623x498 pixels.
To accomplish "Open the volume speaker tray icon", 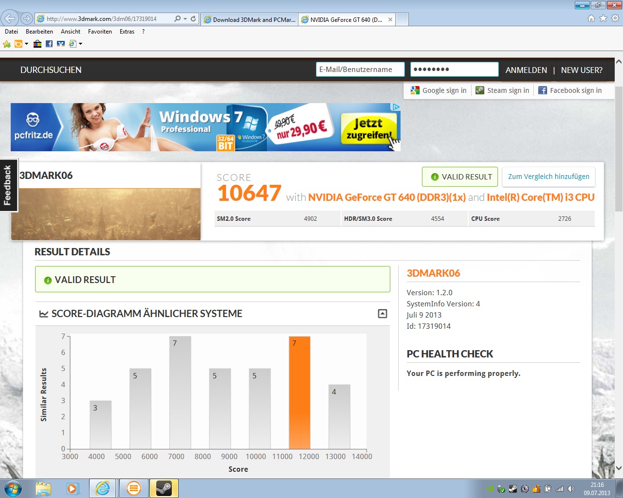I will [571, 489].
